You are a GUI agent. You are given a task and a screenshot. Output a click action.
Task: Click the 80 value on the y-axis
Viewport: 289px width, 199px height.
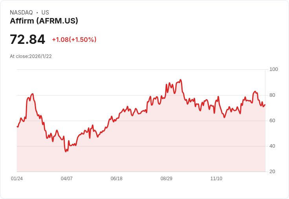(x=273, y=95)
